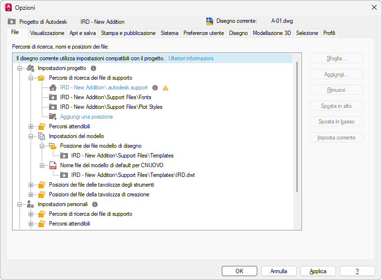Open the Modellazione 3D tab

[x=272, y=33]
